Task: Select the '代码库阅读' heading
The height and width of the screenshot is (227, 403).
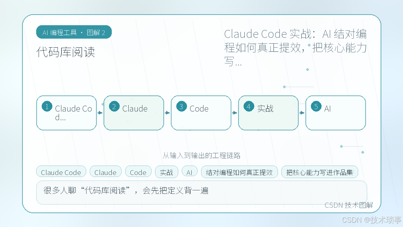Action: (66, 52)
